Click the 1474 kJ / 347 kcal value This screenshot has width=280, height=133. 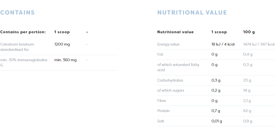tap(259, 44)
